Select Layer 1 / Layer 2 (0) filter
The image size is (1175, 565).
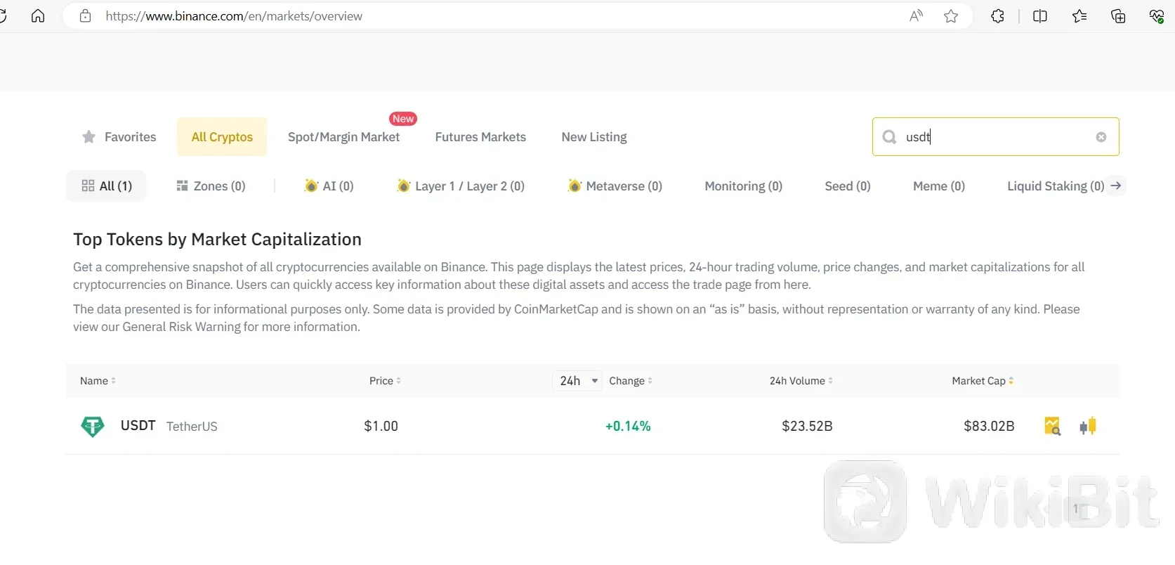coord(461,186)
